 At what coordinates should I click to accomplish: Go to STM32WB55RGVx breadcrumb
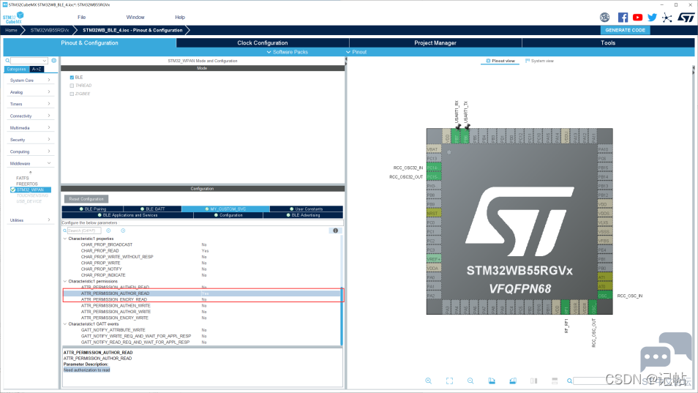tap(50, 30)
